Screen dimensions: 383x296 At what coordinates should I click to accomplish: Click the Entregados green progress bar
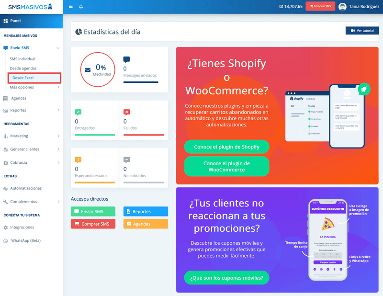(x=95, y=135)
